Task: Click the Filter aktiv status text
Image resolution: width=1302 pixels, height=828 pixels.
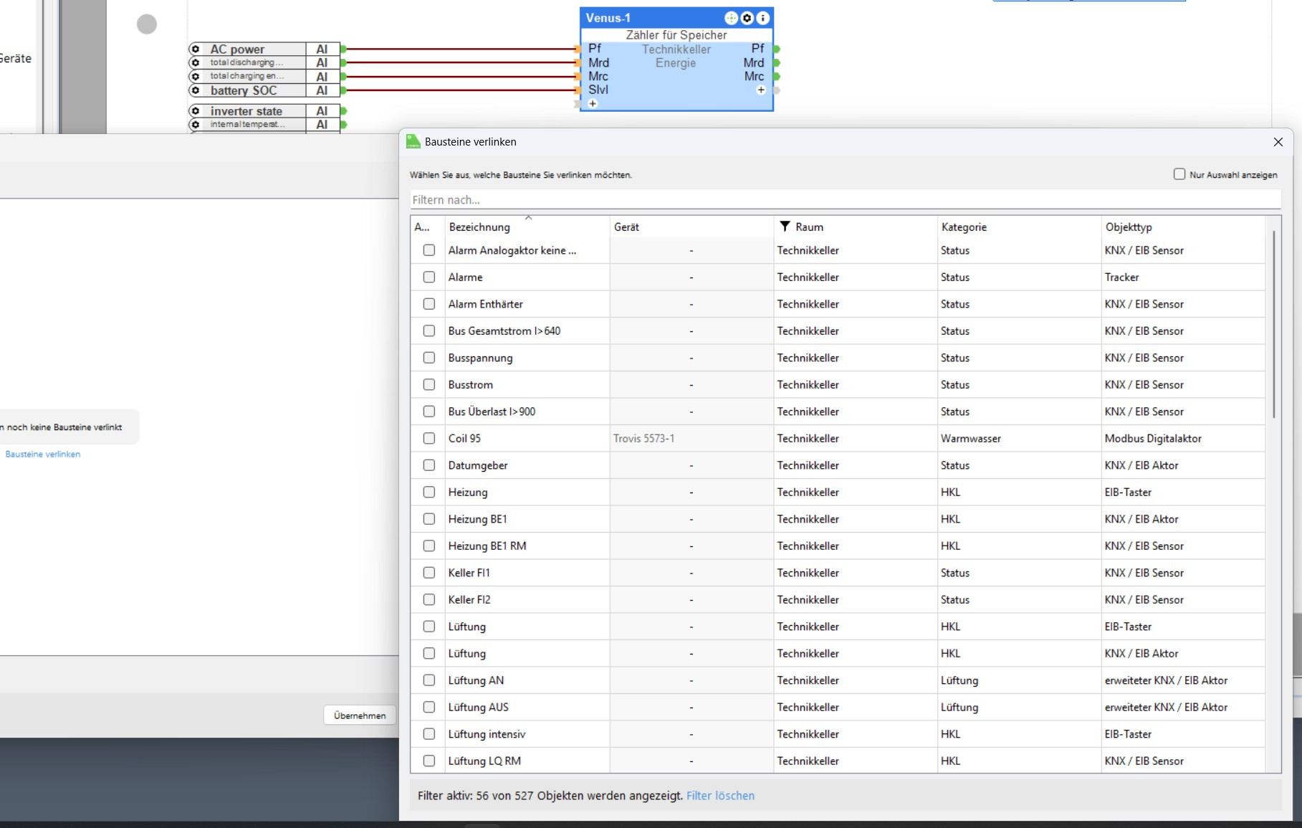Action: [550, 796]
